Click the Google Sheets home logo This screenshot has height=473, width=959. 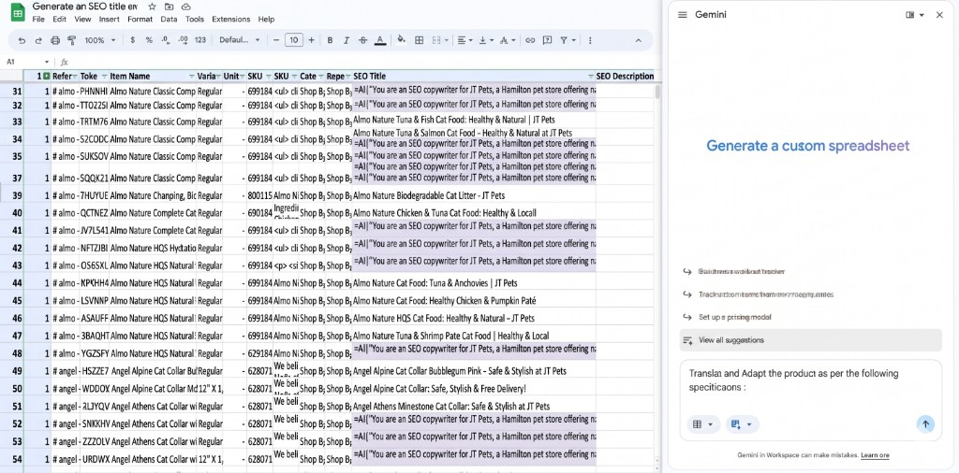(x=19, y=12)
